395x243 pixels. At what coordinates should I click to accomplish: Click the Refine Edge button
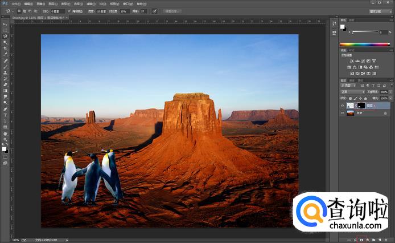(x=172, y=11)
